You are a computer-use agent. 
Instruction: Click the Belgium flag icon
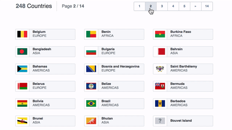coord(22,34)
